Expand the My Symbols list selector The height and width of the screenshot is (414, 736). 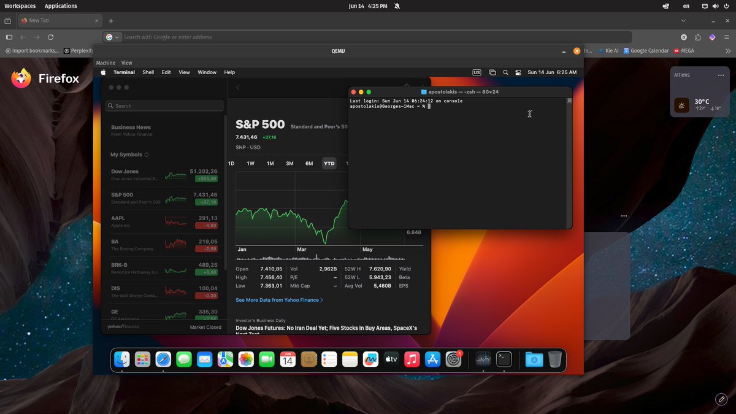[129, 155]
